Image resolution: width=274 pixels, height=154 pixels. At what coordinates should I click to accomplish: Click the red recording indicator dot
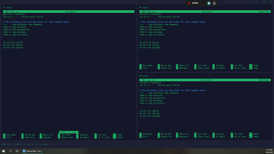(x=189, y=3)
